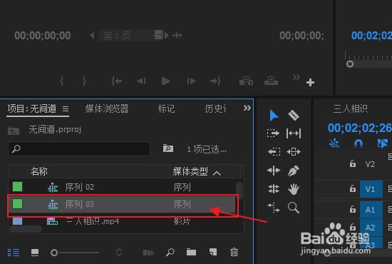
Task: Toggle V1 track targeting
Action: click(371, 189)
